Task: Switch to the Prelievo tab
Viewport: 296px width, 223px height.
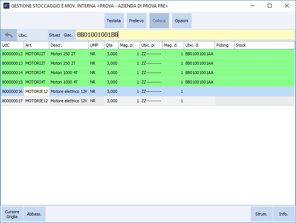Action: pos(136,21)
